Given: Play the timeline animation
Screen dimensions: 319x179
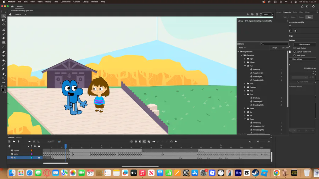Looking at the screenshot, I should click(x=176, y=142).
